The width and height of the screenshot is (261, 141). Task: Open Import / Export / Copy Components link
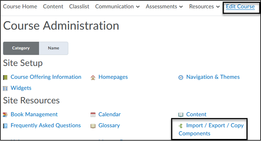click(215, 126)
